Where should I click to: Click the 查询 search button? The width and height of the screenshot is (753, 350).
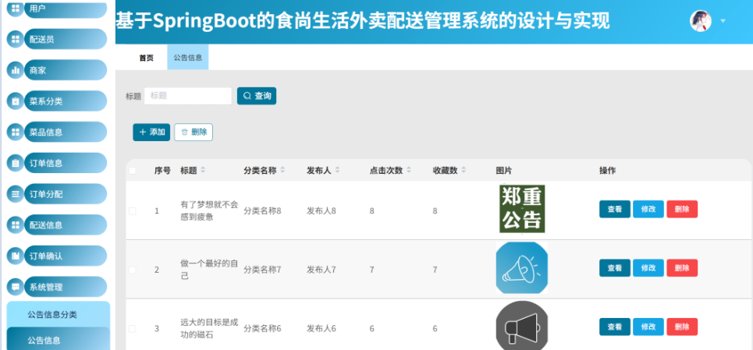click(x=257, y=96)
